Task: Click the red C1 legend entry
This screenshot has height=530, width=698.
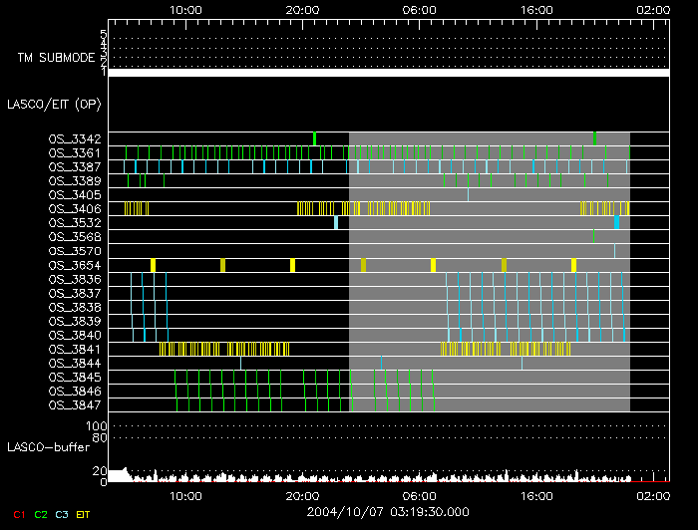Action: (x=19, y=514)
